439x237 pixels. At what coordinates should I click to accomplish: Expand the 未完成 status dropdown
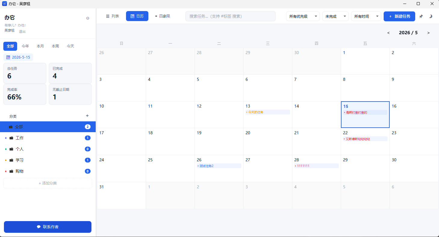[x=335, y=16]
